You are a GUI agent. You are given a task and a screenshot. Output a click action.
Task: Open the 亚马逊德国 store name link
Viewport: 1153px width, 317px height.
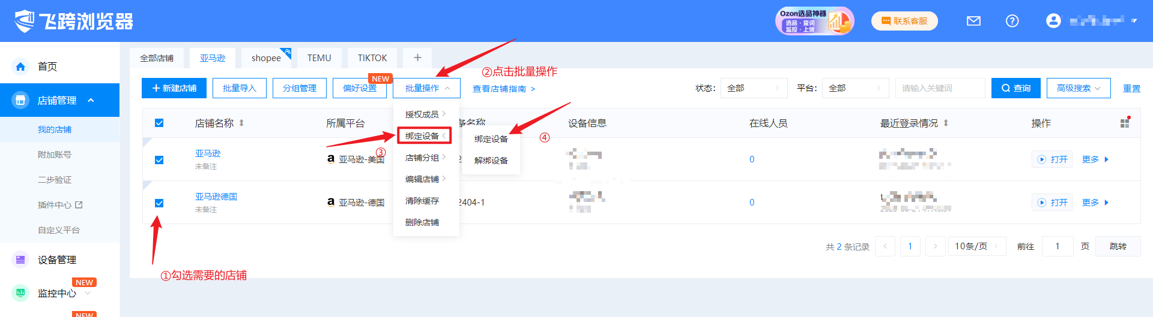coord(216,197)
